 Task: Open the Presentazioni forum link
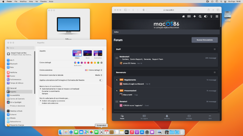pos(130,91)
